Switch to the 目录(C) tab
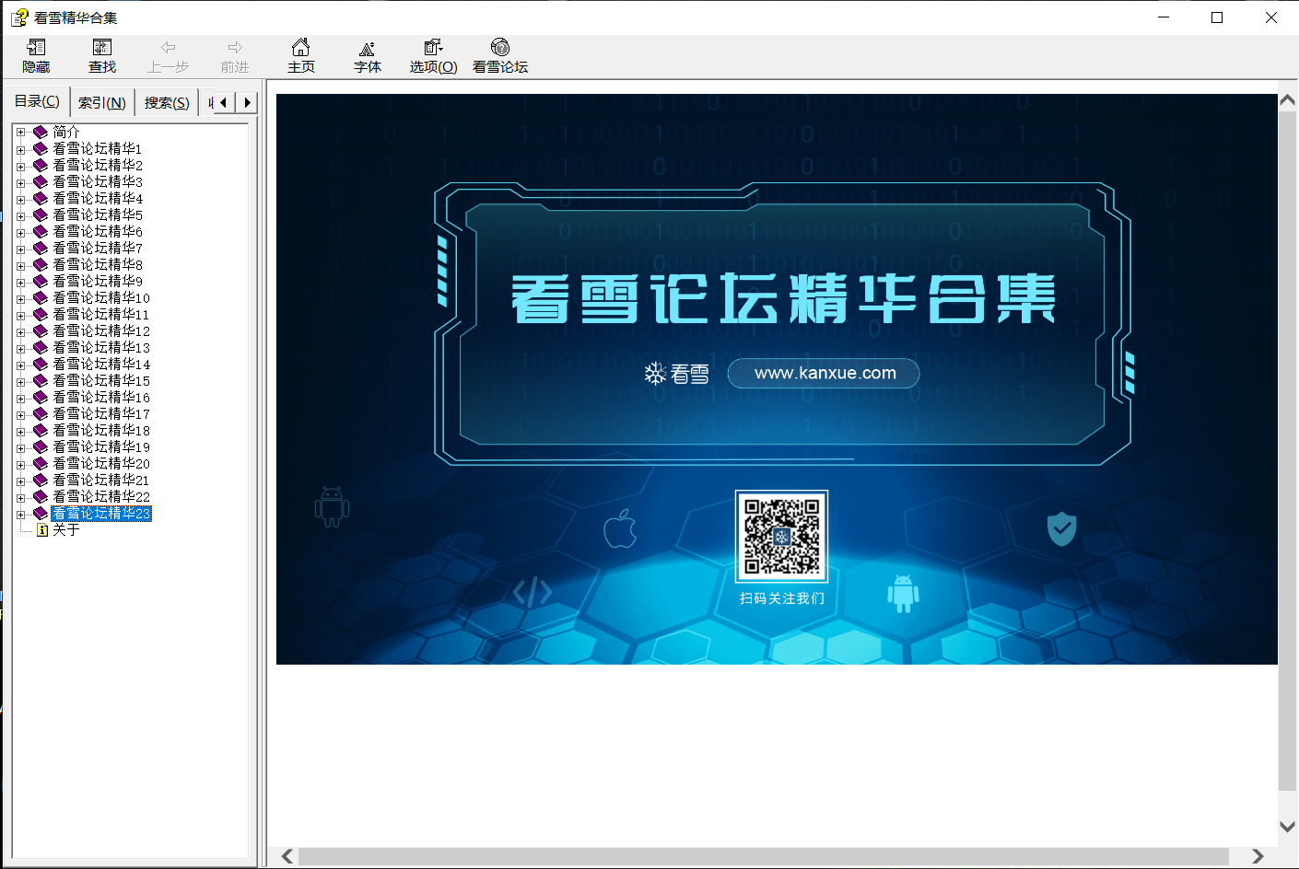 point(37,101)
